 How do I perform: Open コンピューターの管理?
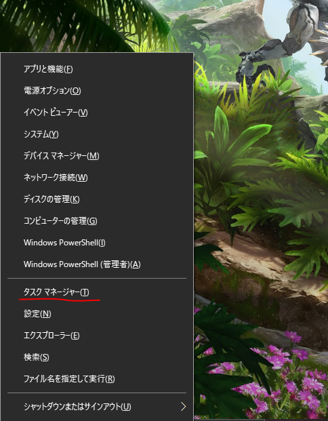[x=97, y=221]
